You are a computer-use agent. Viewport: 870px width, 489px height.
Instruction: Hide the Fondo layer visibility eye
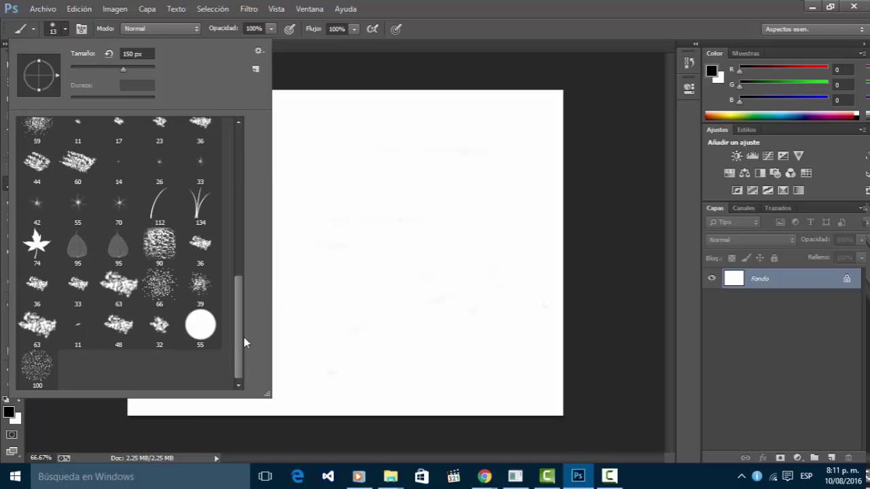(712, 278)
